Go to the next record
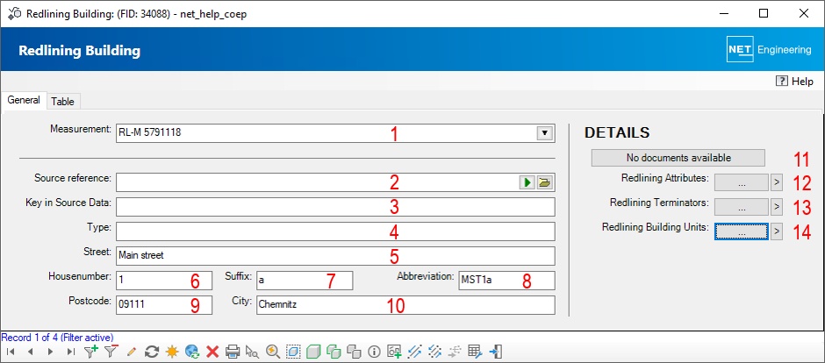 51,352
